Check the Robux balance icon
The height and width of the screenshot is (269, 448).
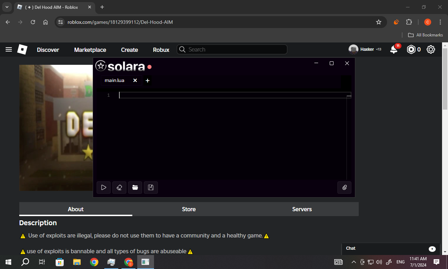[411, 49]
